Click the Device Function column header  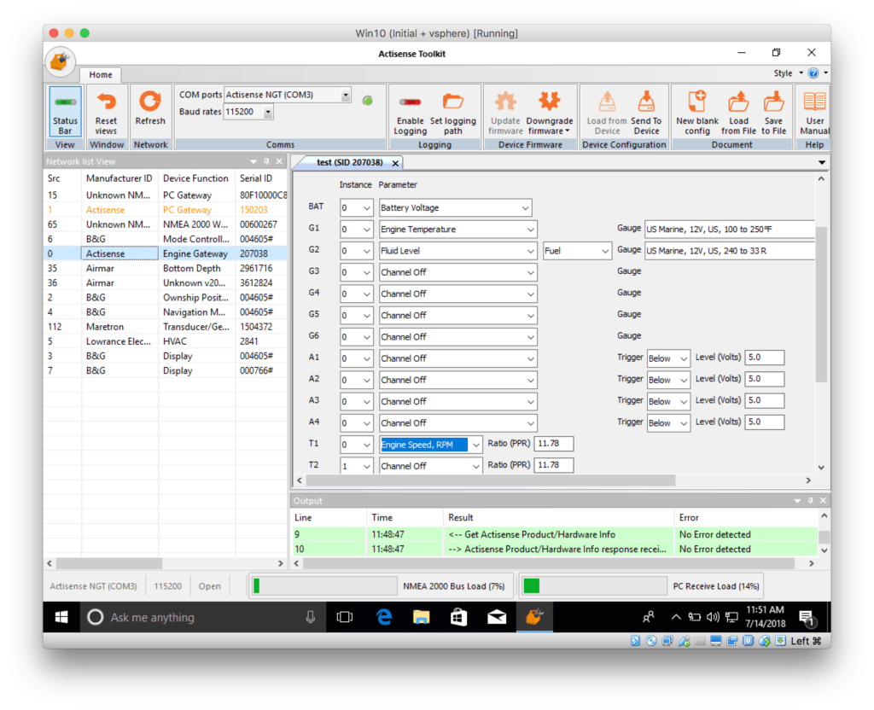195,178
